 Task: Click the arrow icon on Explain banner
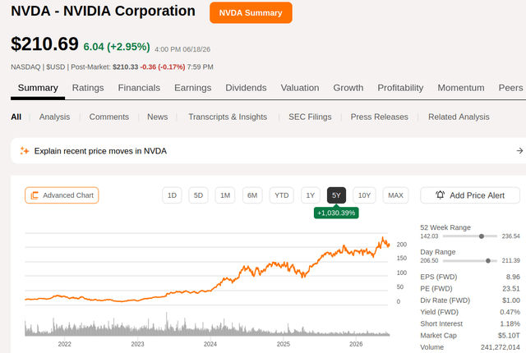[x=519, y=151]
